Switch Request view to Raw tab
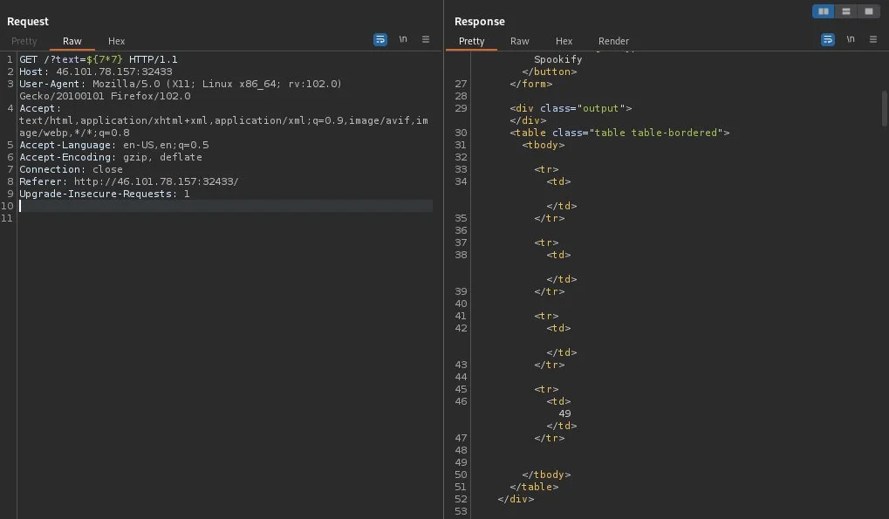 coord(72,41)
